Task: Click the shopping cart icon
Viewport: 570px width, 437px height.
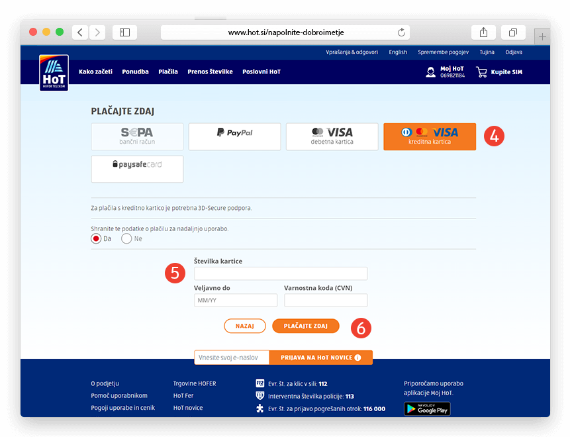Action: (x=482, y=72)
